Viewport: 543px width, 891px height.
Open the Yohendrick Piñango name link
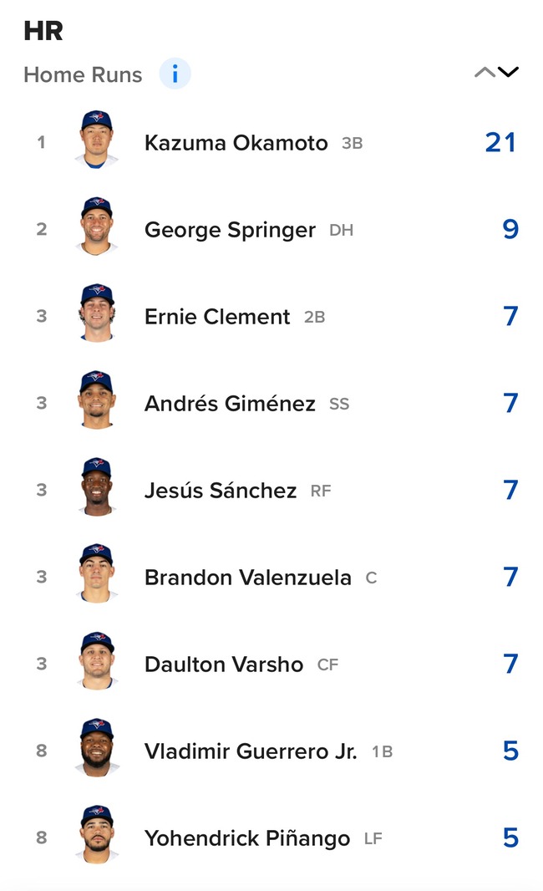click(x=247, y=838)
